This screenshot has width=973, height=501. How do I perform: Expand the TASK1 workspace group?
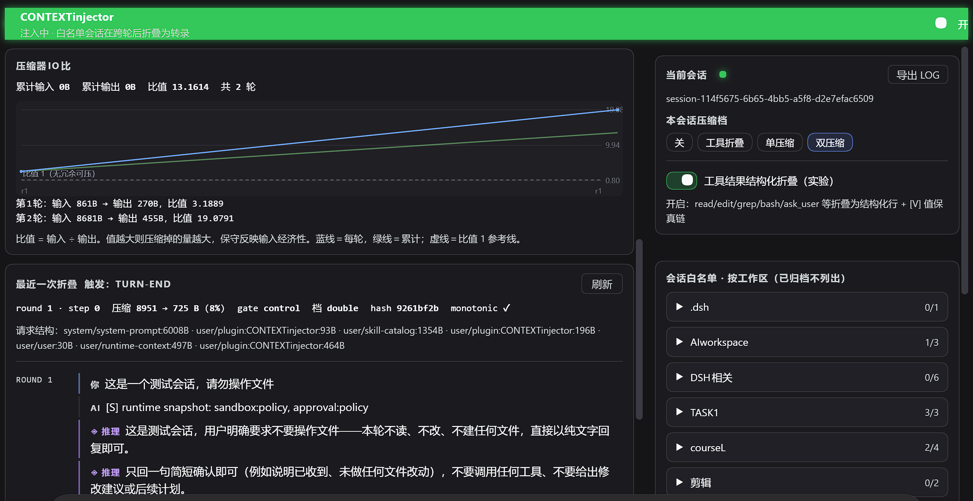click(x=807, y=412)
